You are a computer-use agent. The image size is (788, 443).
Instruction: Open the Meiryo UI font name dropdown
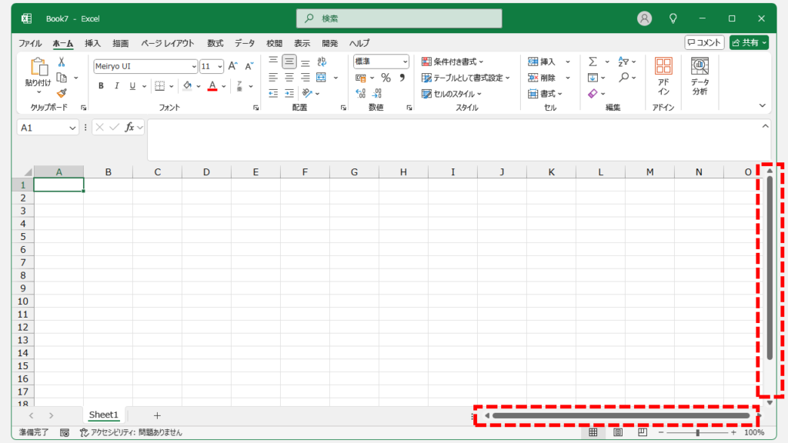point(192,66)
